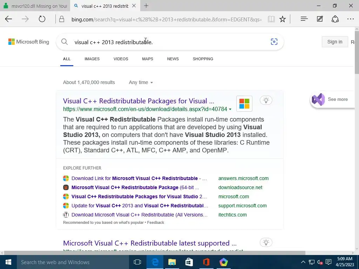Click the horizontal scrollbar at page bottom
The image size is (359, 269).
[x=155, y=253]
